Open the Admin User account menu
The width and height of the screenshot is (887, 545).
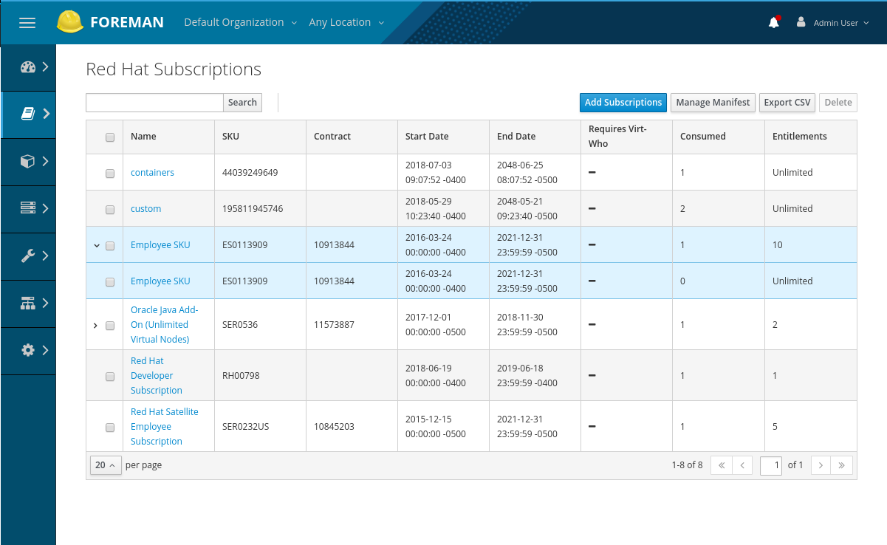[832, 23]
